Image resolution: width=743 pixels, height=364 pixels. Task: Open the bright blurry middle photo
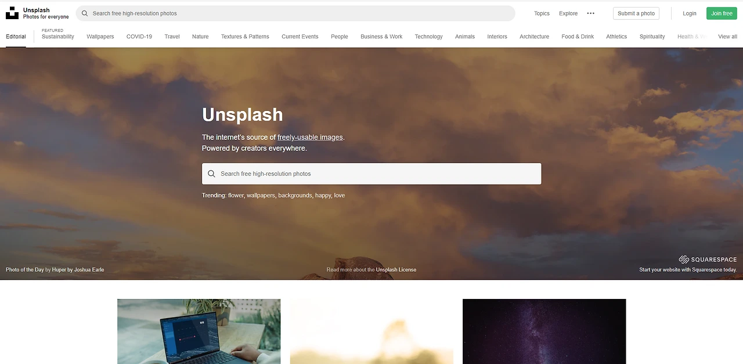coord(371,331)
